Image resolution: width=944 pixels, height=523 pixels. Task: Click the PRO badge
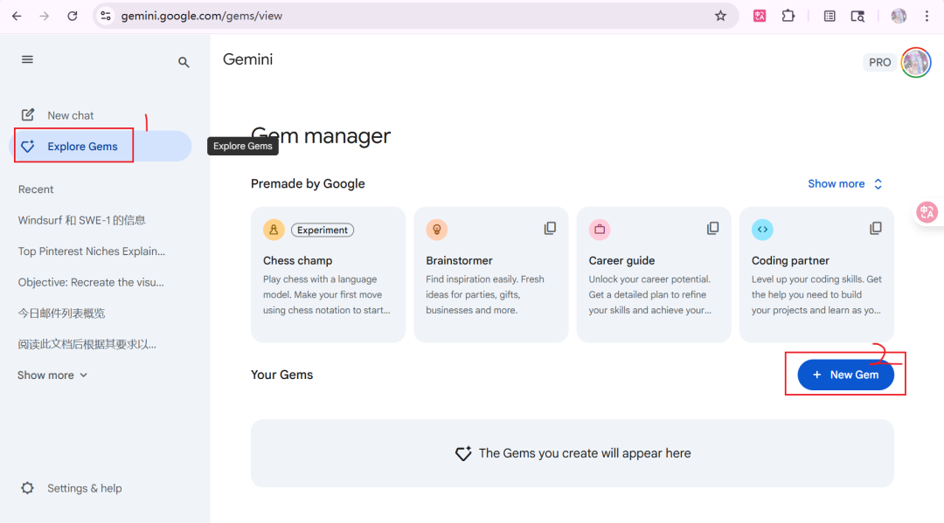coord(879,63)
